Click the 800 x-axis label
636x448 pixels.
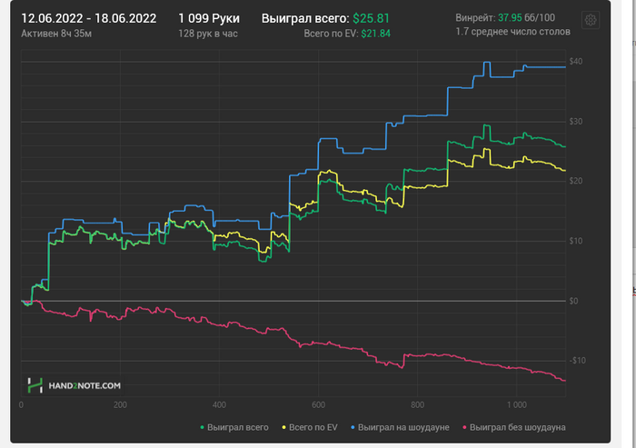417,405
